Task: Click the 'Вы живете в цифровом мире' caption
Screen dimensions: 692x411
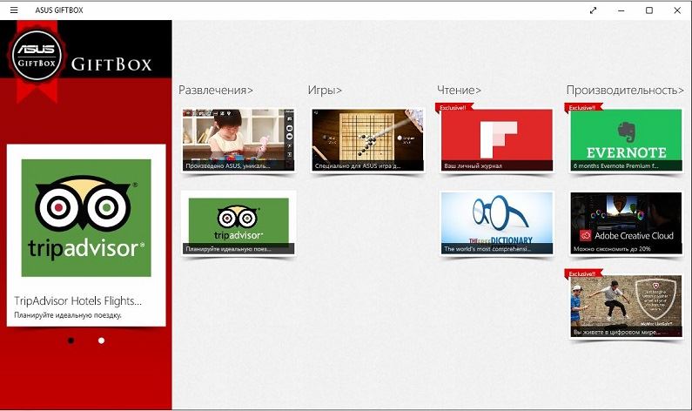Action: click(x=616, y=332)
